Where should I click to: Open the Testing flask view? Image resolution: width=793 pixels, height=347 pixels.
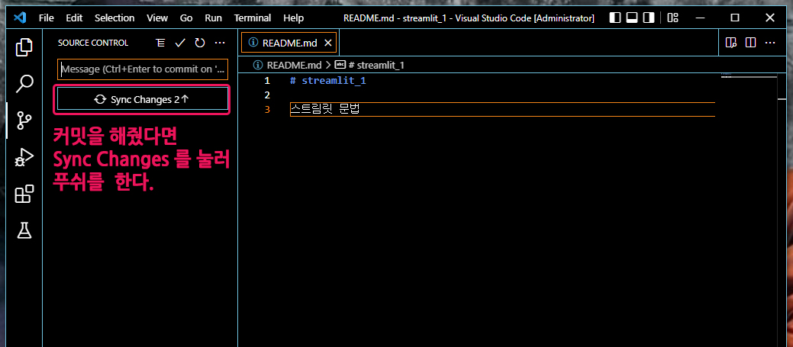[24, 231]
